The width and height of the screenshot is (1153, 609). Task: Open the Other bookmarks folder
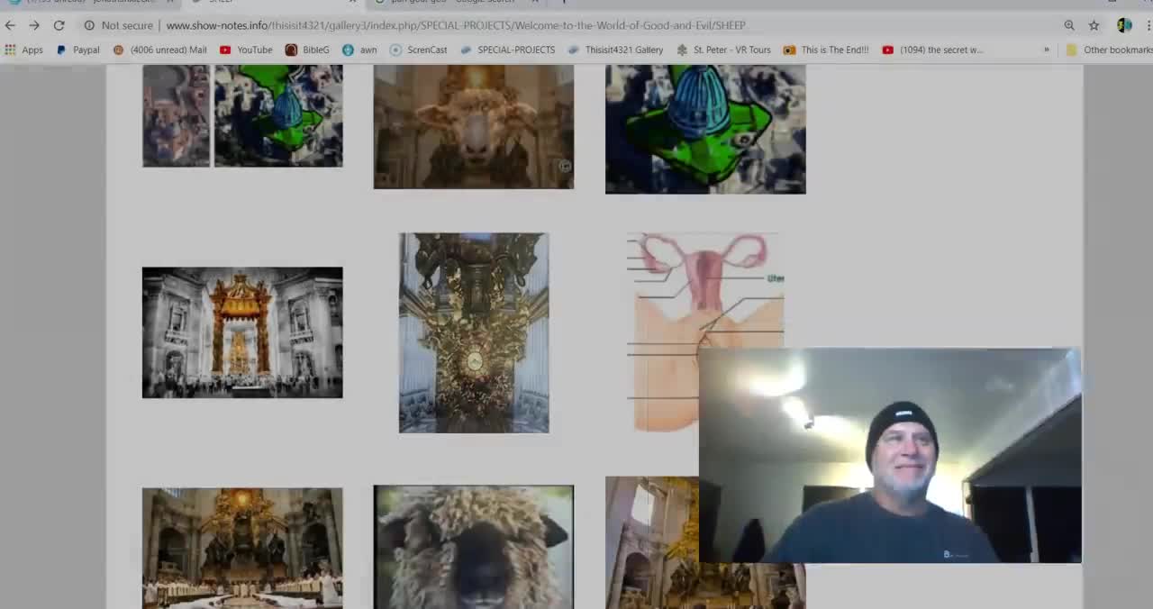click(1109, 50)
